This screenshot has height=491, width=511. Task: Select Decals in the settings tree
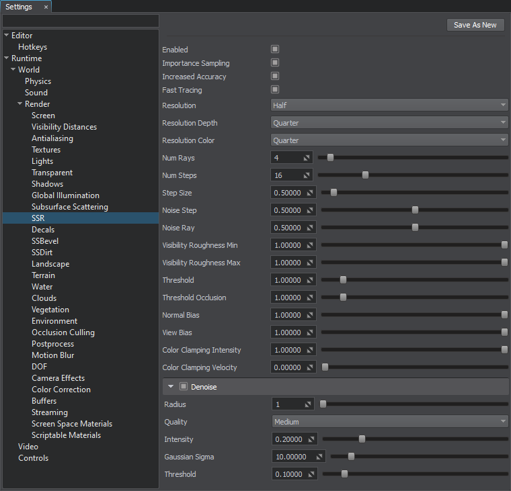pyautogui.click(x=43, y=230)
